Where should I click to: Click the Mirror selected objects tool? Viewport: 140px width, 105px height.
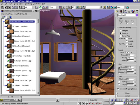point(77,7)
